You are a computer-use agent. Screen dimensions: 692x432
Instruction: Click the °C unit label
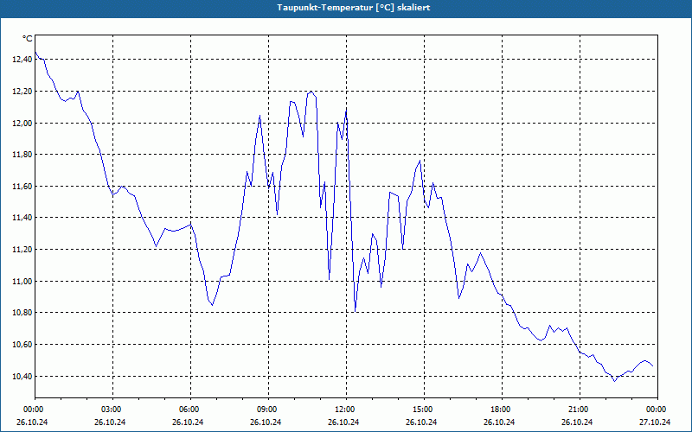pyautogui.click(x=28, y=39)
